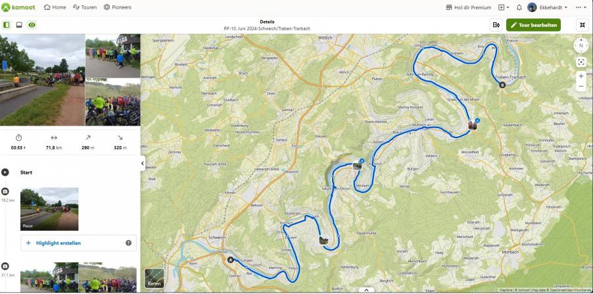Go to the Touren menu item

(85, 7)
